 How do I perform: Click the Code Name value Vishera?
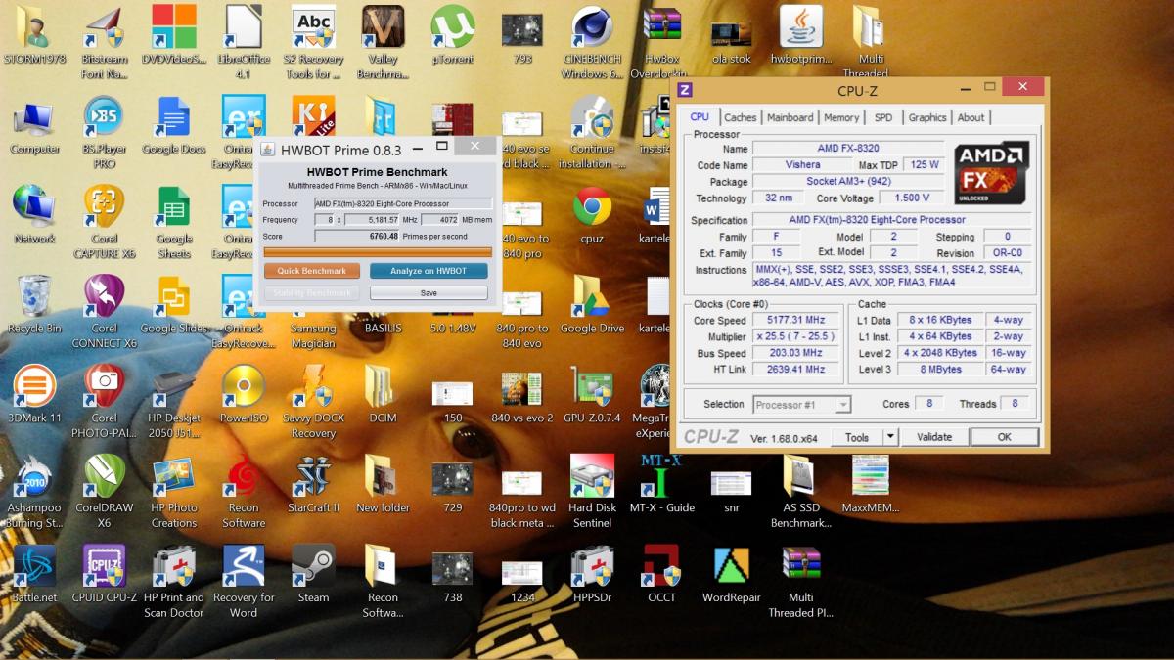(802, 165)
